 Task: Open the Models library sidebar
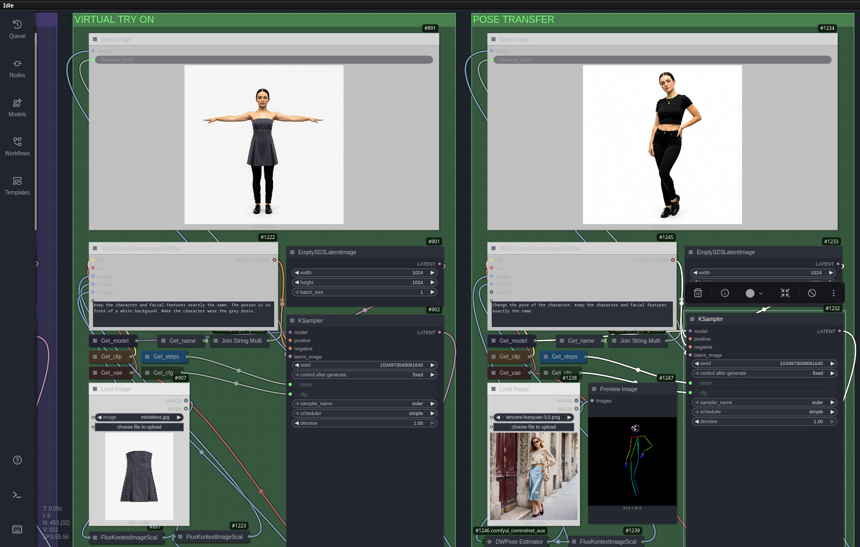tap(17, 107)
